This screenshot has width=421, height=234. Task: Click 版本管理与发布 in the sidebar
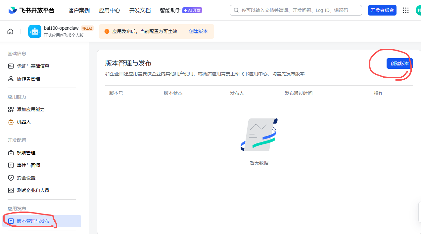point(33,221)
